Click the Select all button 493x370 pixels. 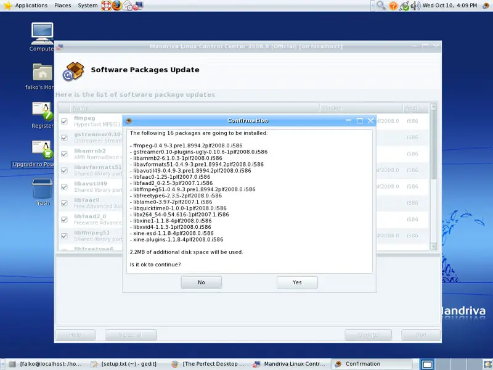click(131, 335)
